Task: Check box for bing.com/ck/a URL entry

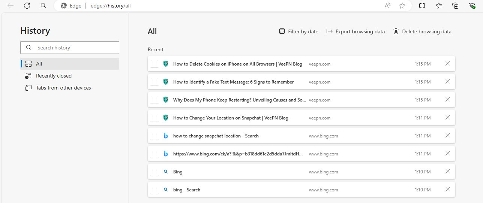Action: click(x=154, y=154)
